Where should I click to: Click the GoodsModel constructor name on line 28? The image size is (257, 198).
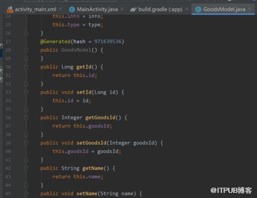(76, 50)
